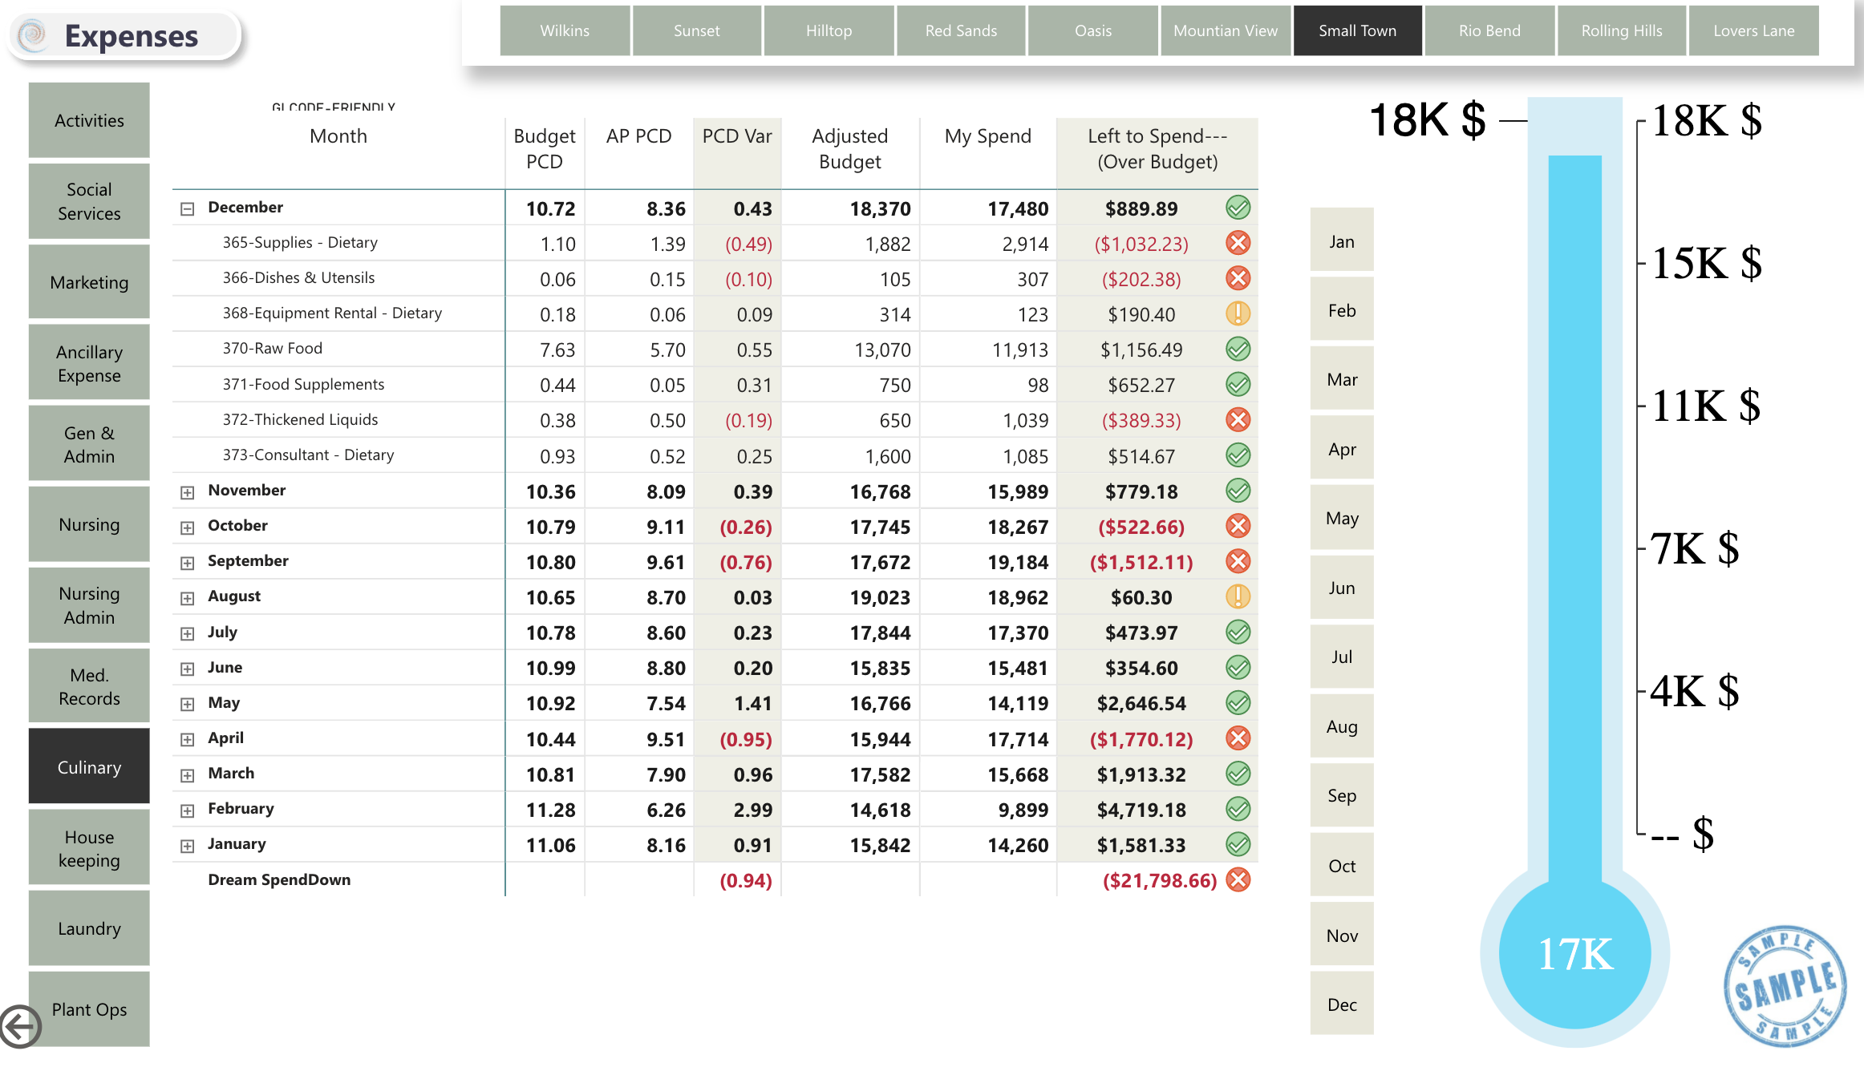Collapse the December row

pos(188,208)
